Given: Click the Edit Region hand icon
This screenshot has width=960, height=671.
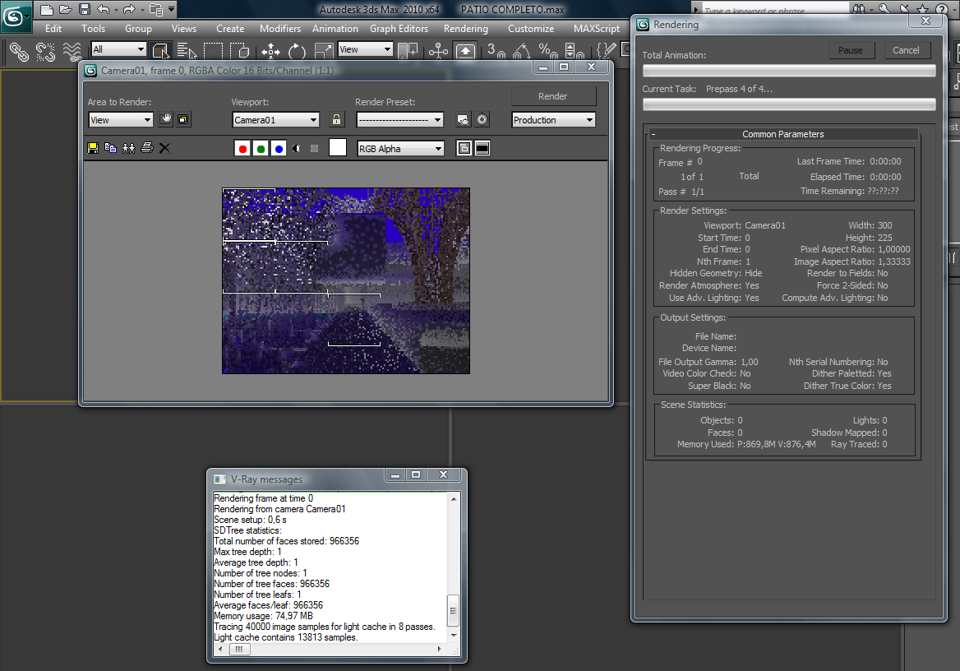Looking at the screenshot, I should (165, 119).
